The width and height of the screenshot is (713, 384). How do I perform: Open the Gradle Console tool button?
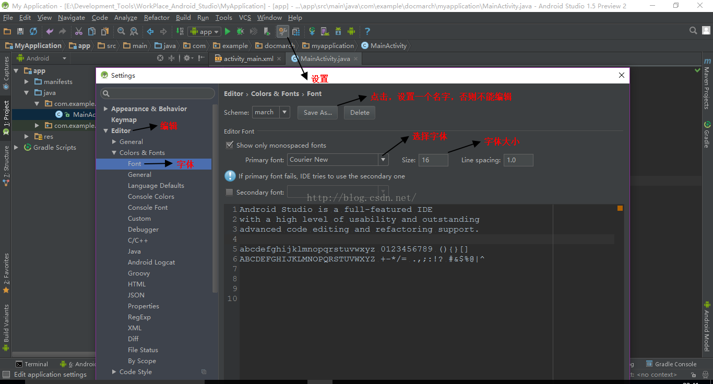[672, 364]
